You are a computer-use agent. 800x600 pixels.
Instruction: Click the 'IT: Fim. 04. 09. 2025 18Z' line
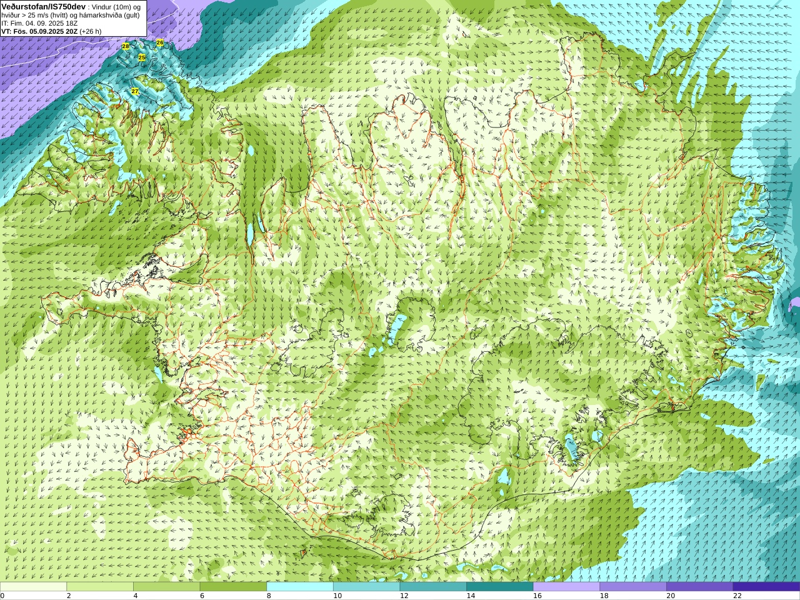coord(39,23)
